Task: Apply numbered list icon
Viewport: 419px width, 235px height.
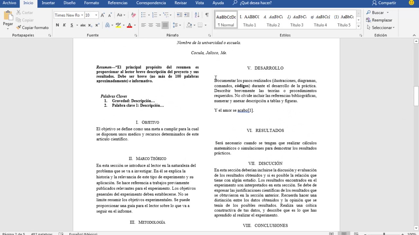Action: (155, 15)
